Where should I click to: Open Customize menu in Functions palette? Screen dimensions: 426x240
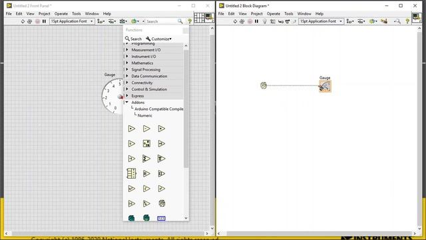click(158, 39)
